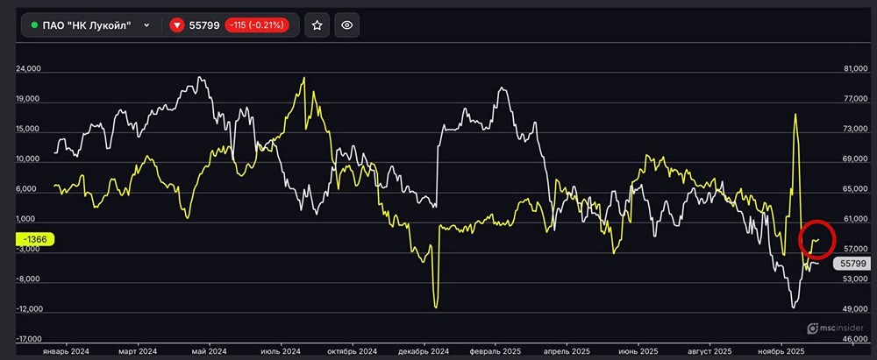Click the red down-arrow price indicator

(177, 25)
